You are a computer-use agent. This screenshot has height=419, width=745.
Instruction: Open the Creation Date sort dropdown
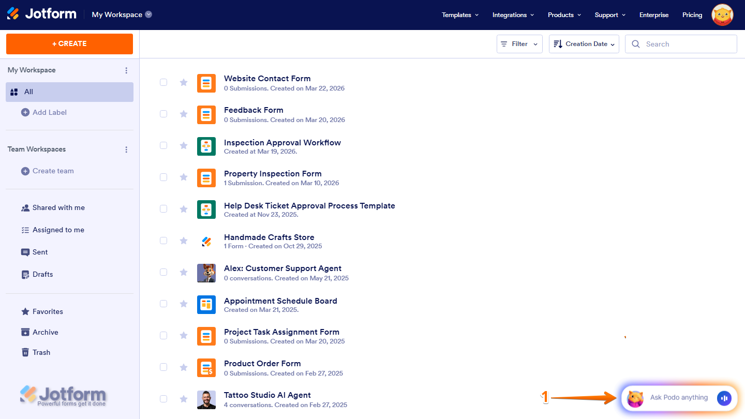(x=584, y=44)
